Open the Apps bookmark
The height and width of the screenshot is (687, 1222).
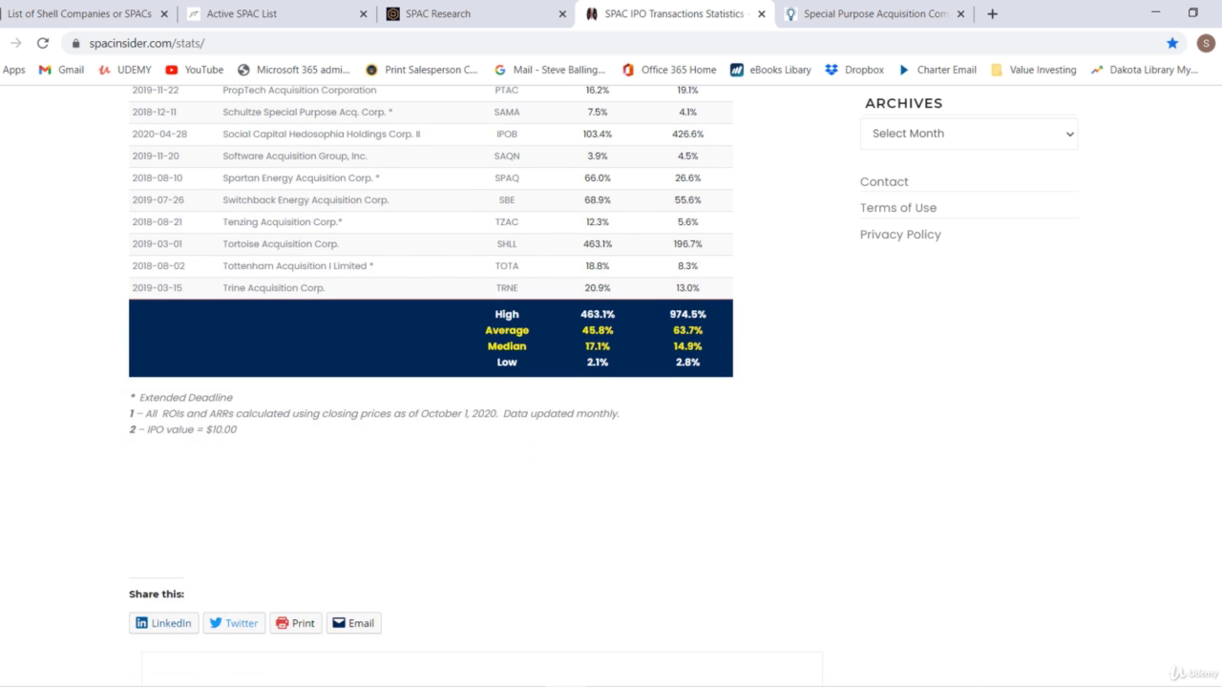14,70
